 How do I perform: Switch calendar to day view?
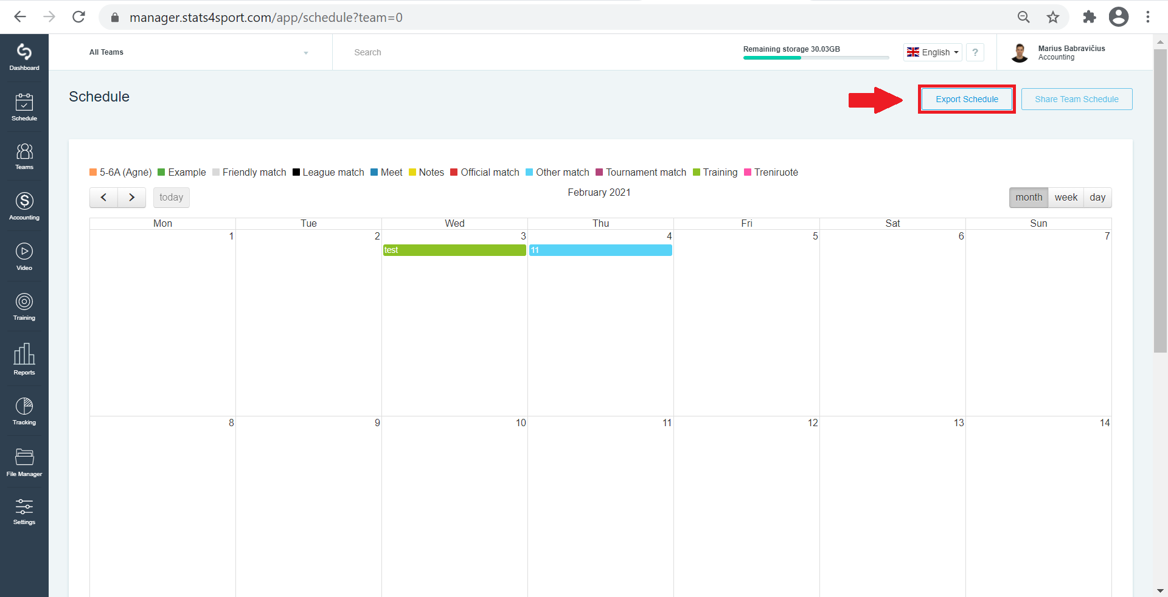[x=1097, y=198]
